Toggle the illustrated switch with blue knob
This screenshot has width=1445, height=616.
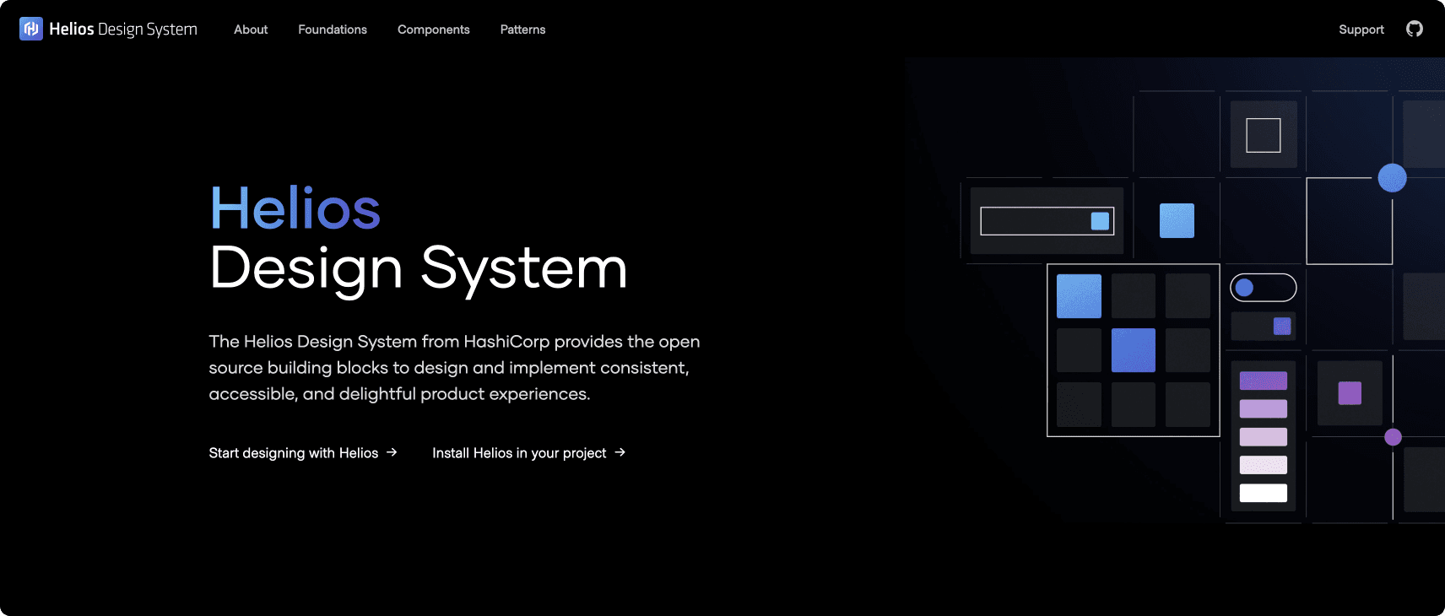point(1263,288)
